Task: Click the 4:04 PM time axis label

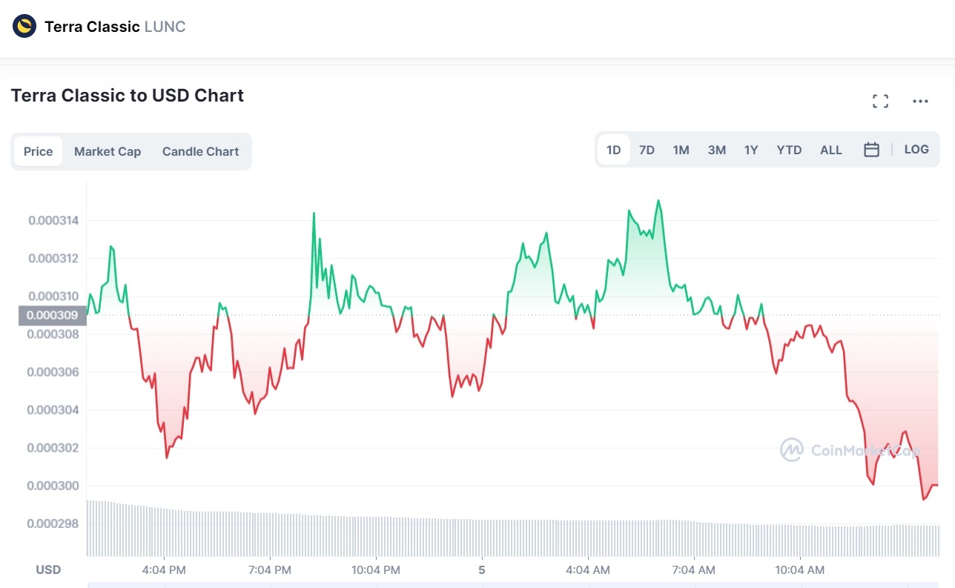Action: pyautogui.click(x=164, y=569)
